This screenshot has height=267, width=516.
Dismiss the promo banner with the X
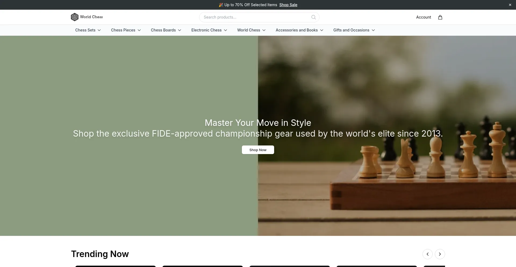coord(510,5)
